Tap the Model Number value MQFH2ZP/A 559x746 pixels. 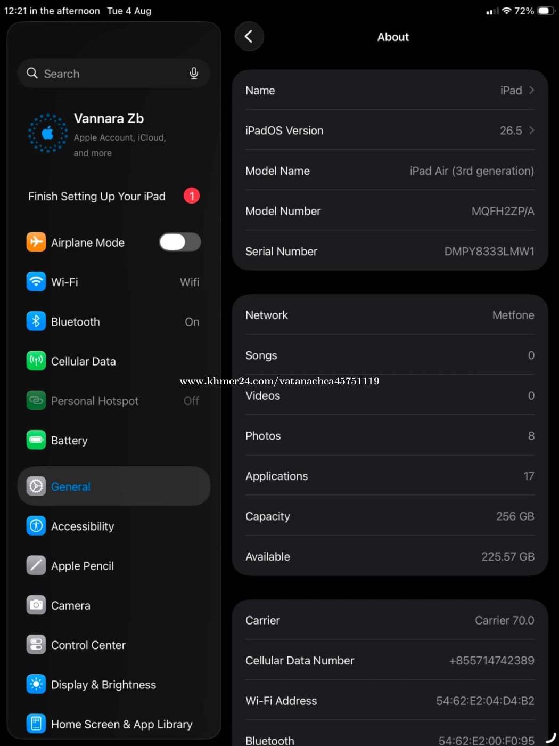(x=503, y=211)
